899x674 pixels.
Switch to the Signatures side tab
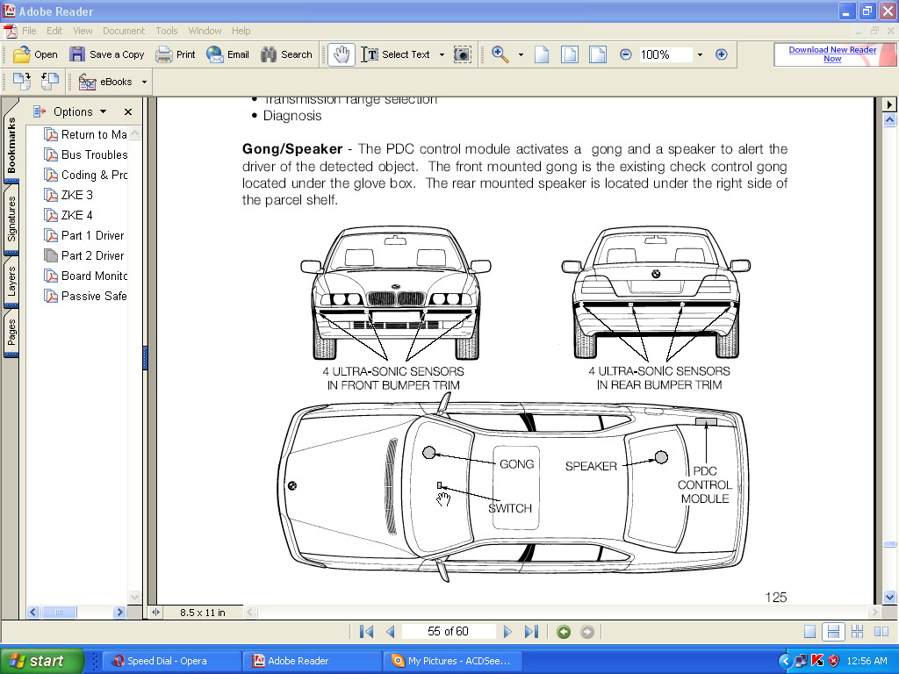tap(11, 219)
